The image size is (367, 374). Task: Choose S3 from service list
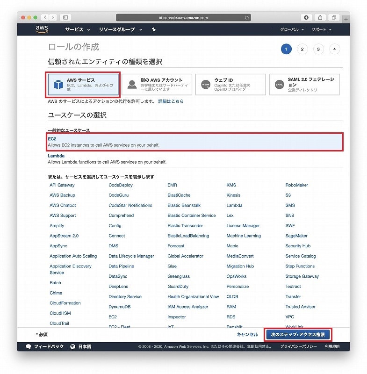288,195
